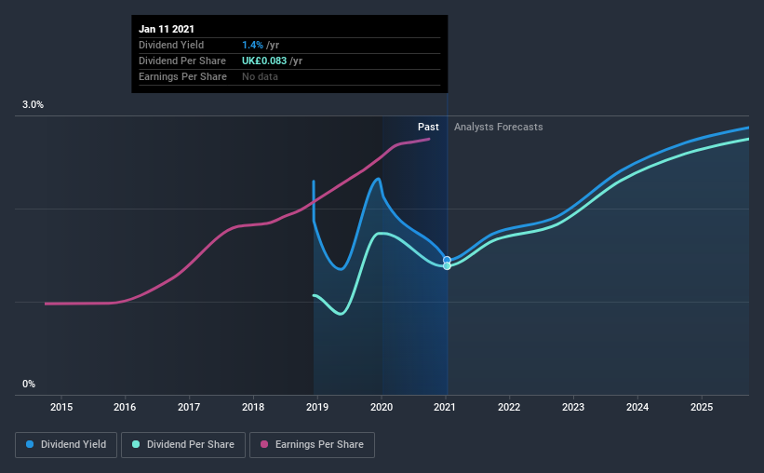The image size is (764, 473).
Task: Click the 2021 x-axis label
Action: click(445, 407)
